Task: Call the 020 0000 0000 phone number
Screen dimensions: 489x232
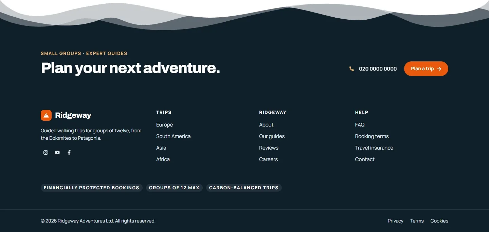Action: pos(378,69)
